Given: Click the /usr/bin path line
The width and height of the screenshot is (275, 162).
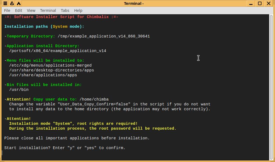Looking at the screenshot, I should (x=19, y=90).
